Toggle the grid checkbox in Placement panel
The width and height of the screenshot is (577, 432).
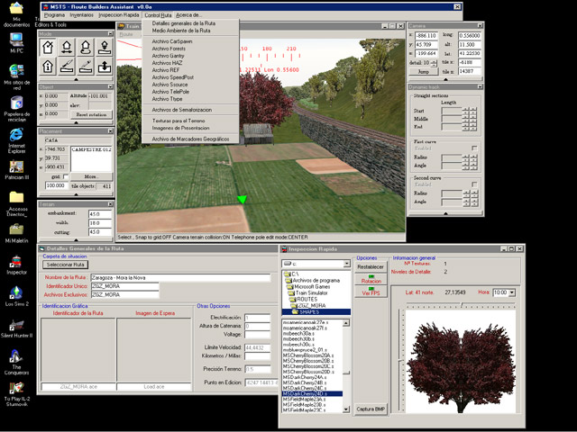point(67,176)
